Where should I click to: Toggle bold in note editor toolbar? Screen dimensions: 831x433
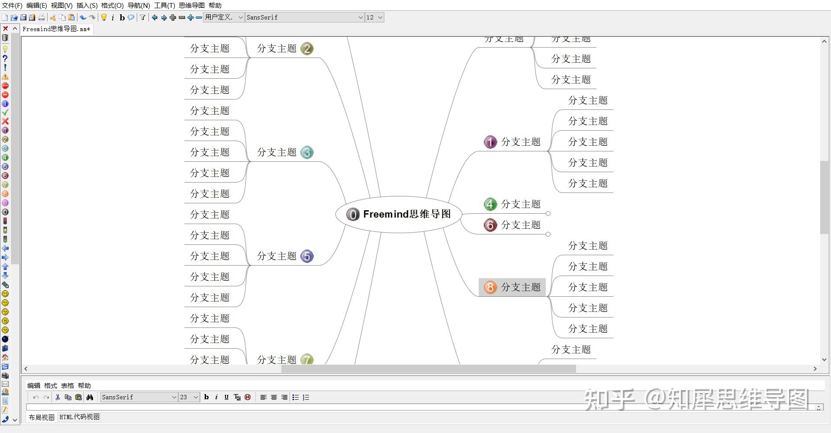tap(206, 397)
